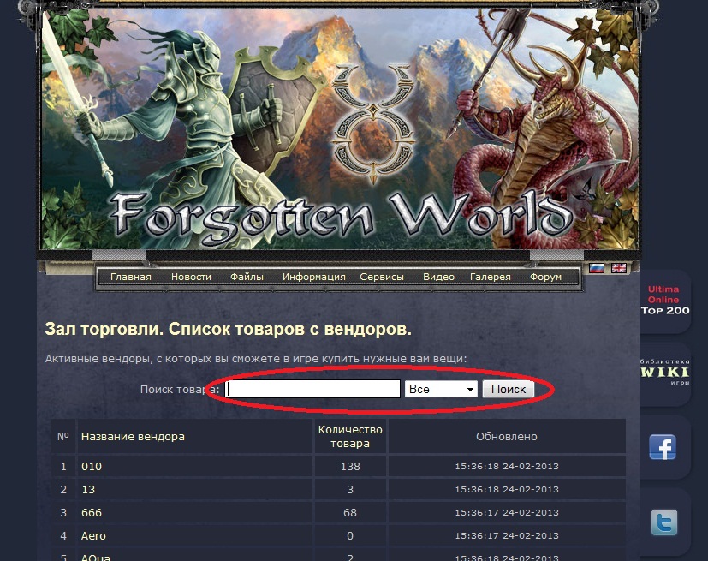
Task: Open the Файлы menu item
Action: (247, 277)
